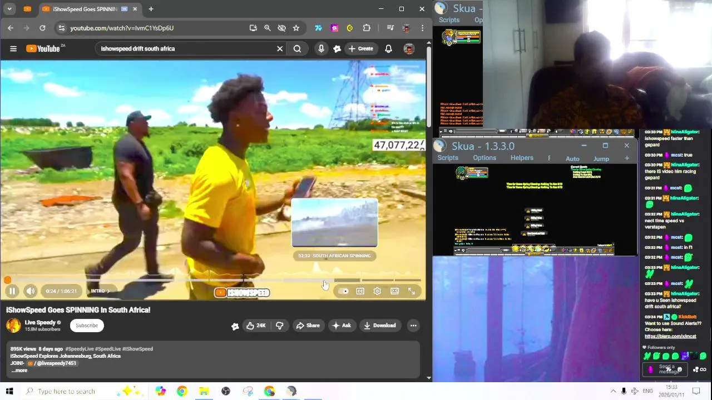The height and width of the screenshot is (400, 712).
Task: Show hidden system tray icons
Action: [x=613, y=391]
